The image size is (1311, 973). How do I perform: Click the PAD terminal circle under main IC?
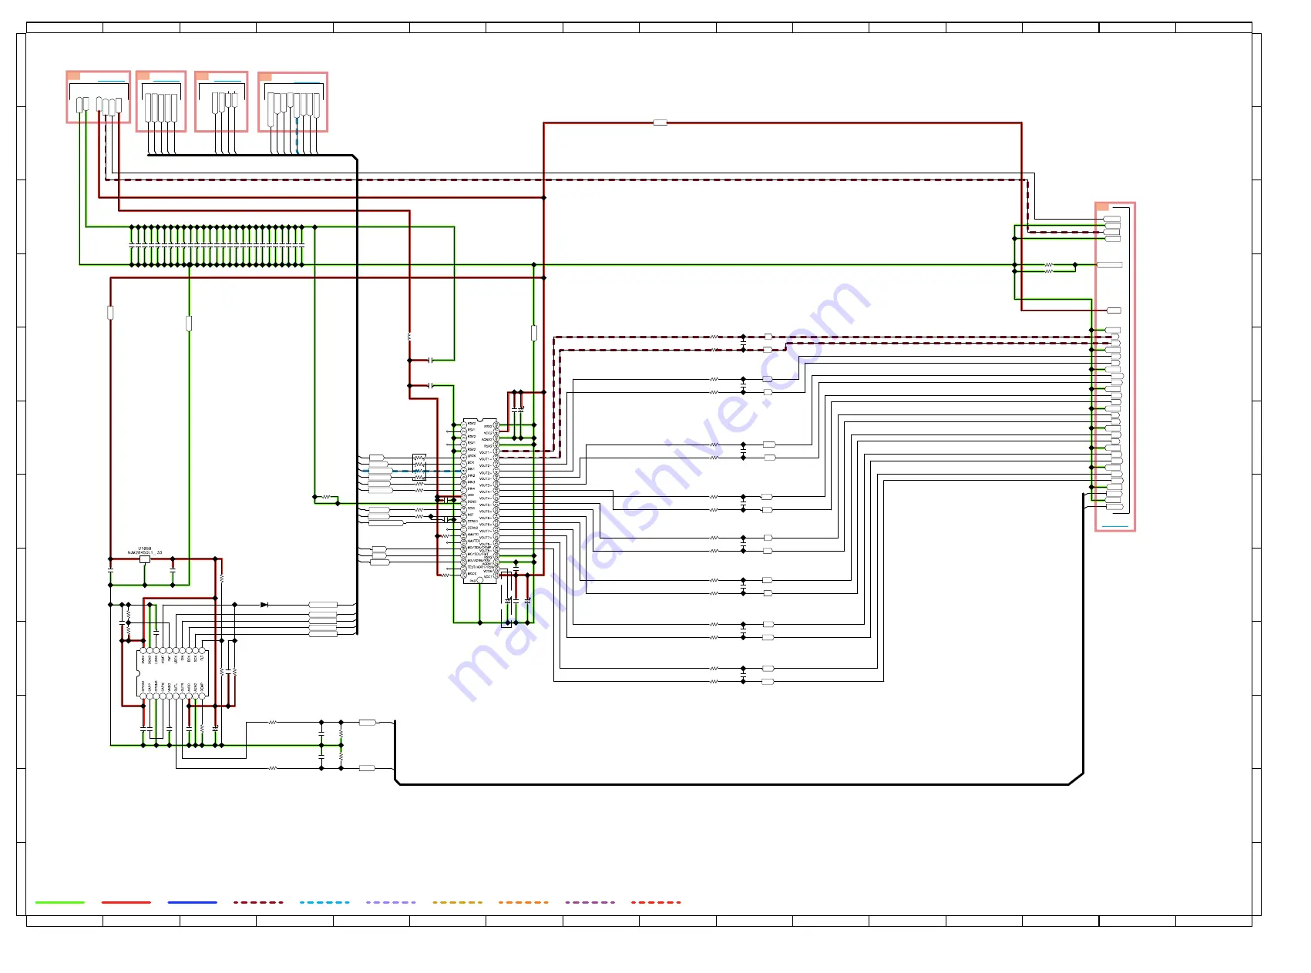click(x=480, y=580)
